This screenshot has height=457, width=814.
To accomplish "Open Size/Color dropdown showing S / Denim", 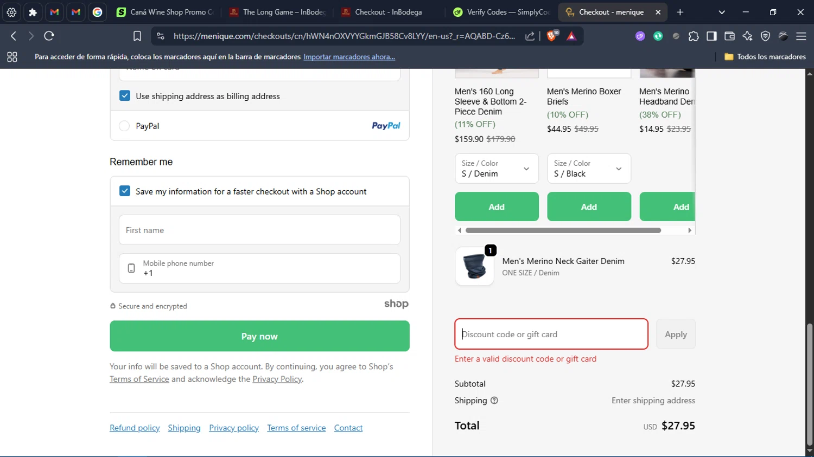I will (x=497, y=169).
